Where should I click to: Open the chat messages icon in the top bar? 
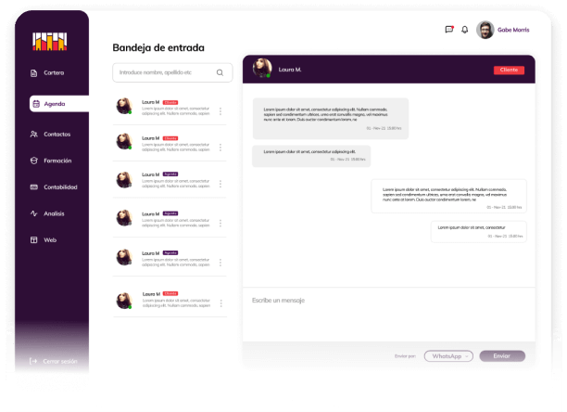point(448,30)
